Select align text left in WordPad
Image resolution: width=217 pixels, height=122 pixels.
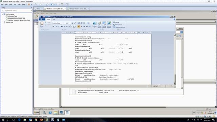(79, 26)
